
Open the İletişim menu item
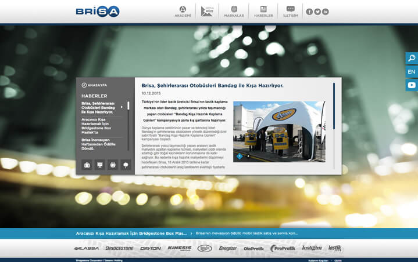(x=290, y=12)
